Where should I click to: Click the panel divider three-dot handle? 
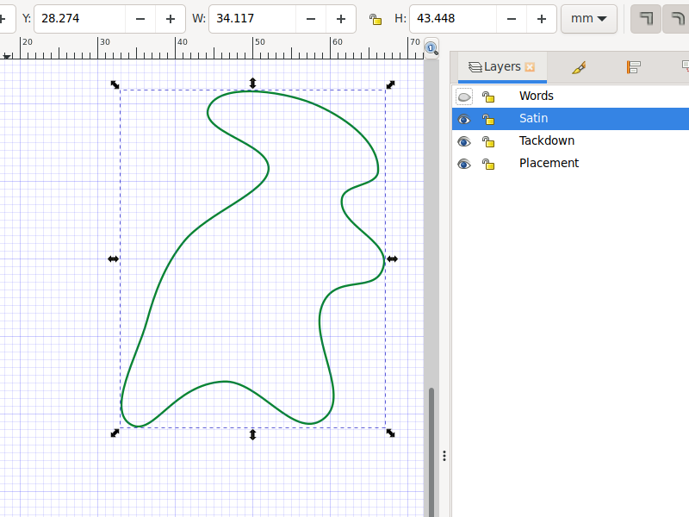click(444, 456)
